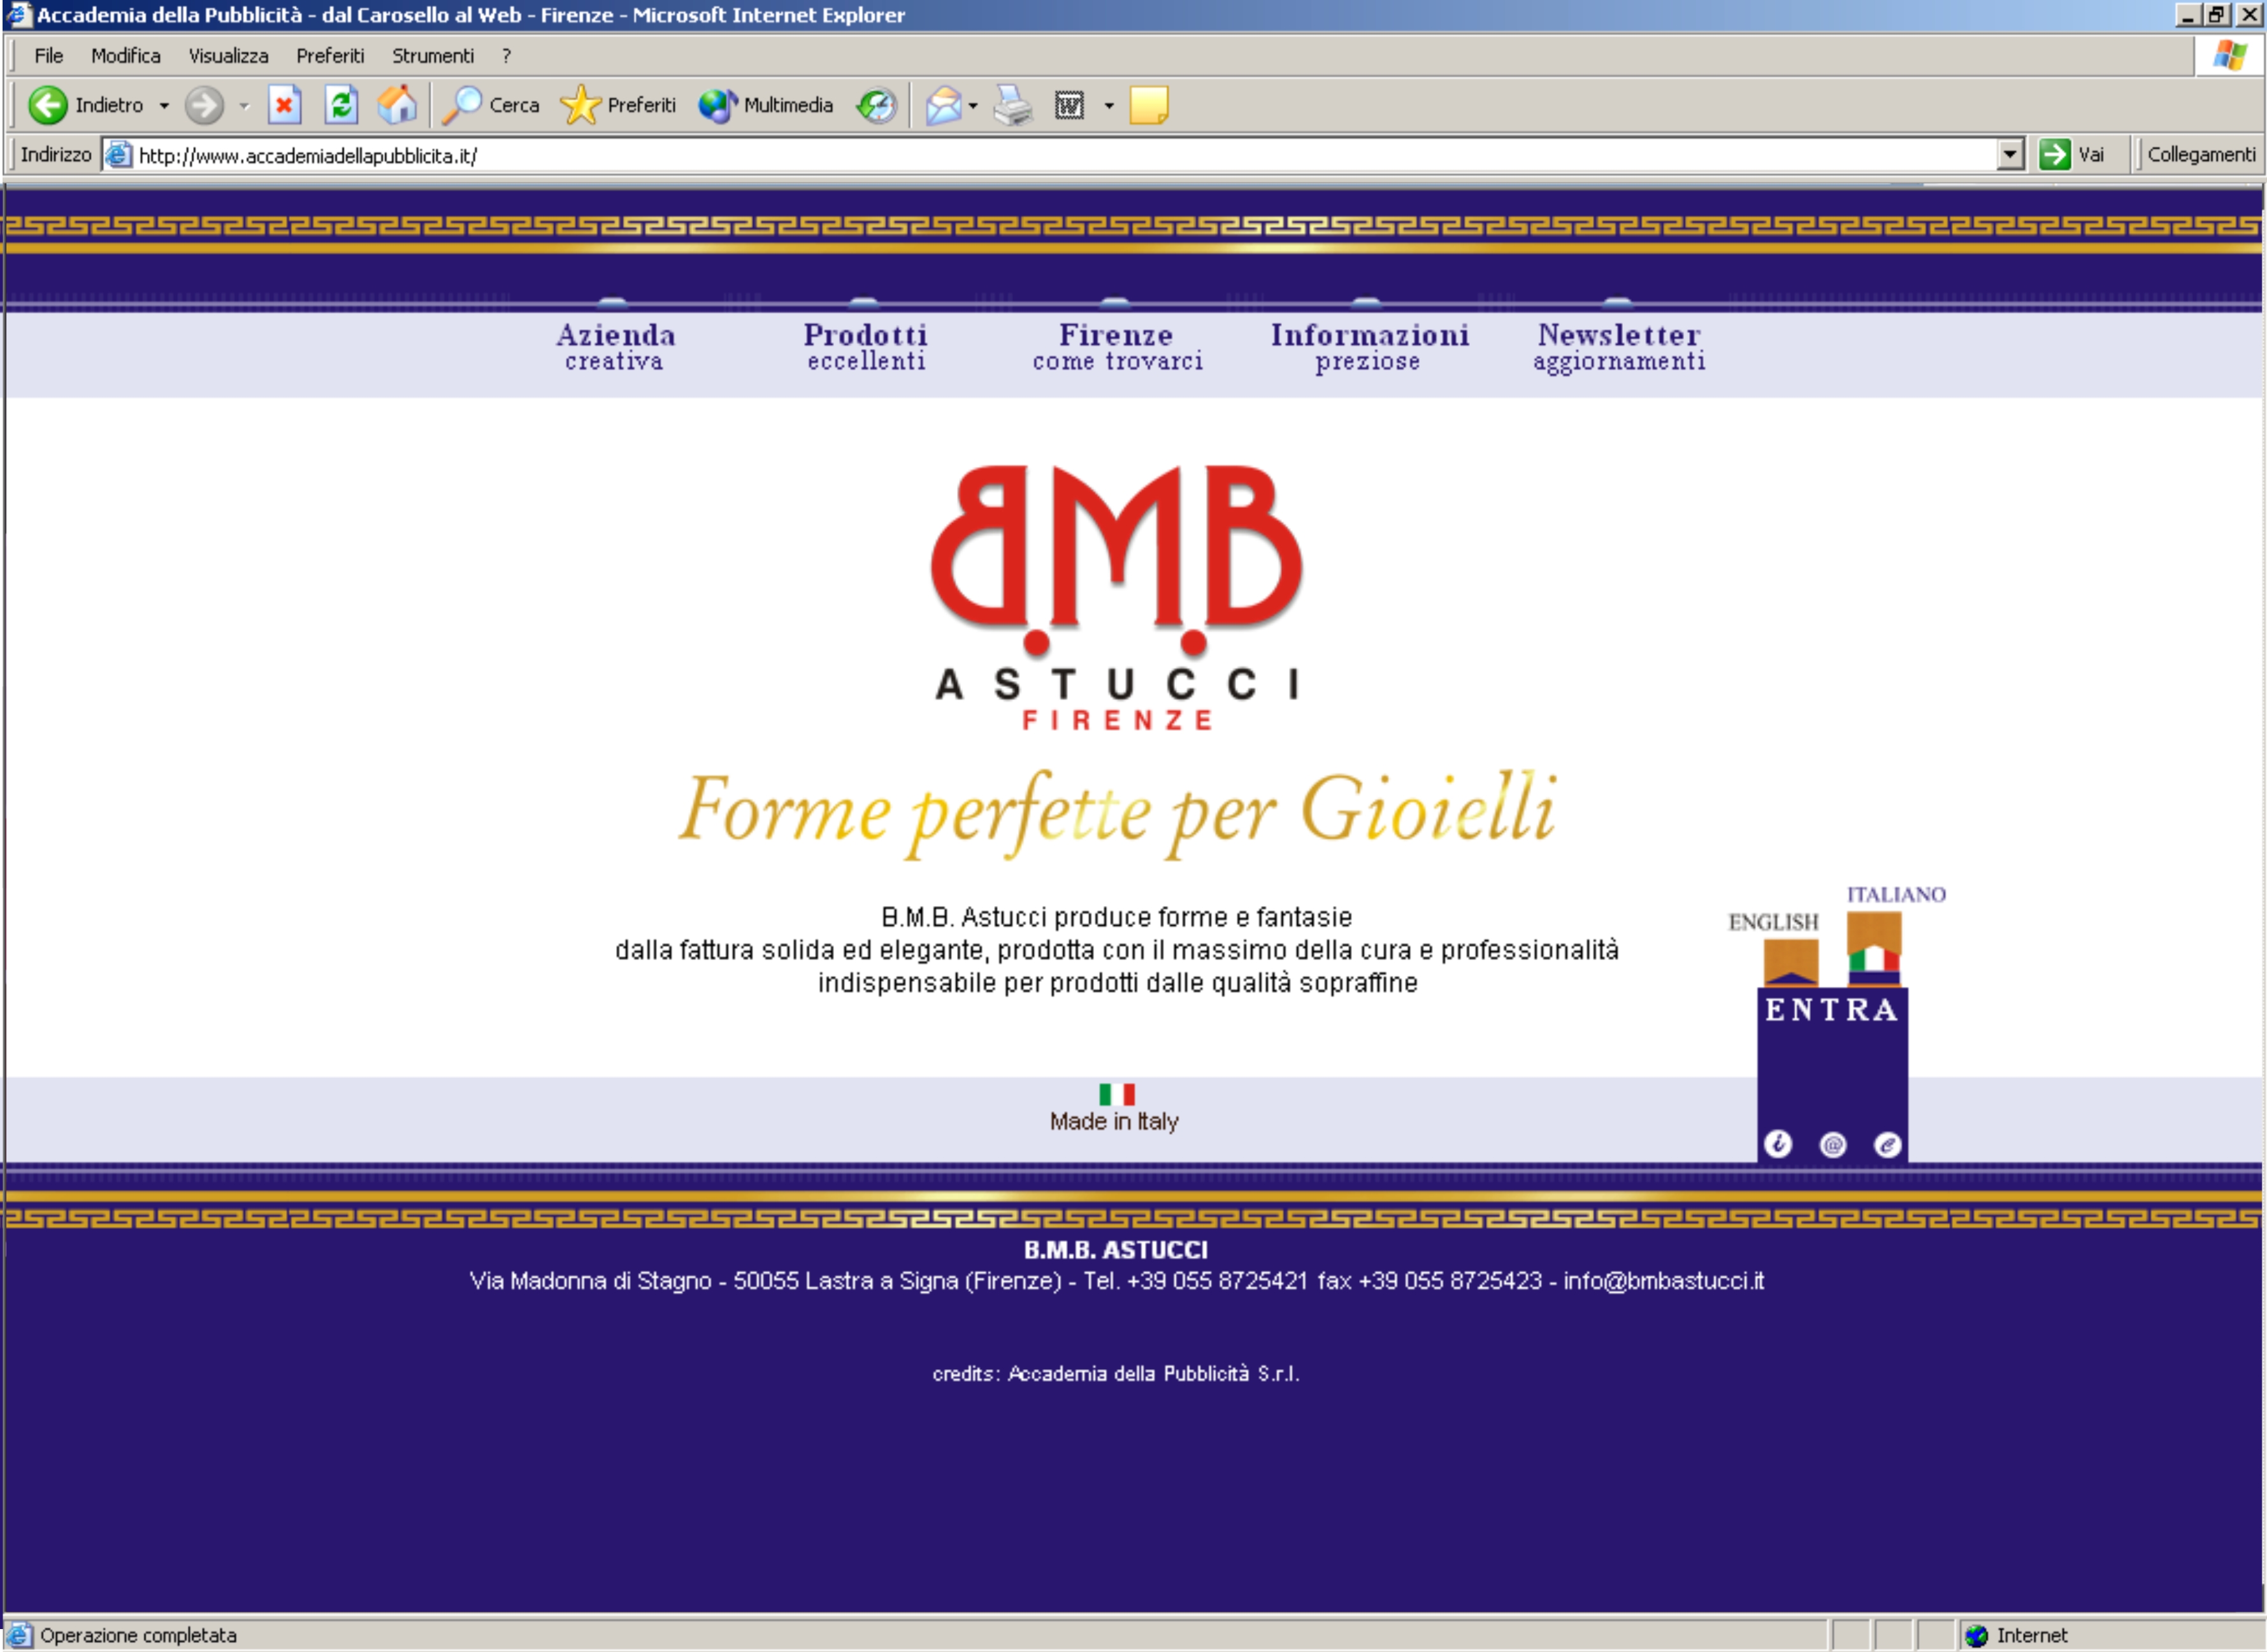Click the info 'i' icon below ENTRA
This screenshot has width=2267, height=1652.
click(1777, 1144)
